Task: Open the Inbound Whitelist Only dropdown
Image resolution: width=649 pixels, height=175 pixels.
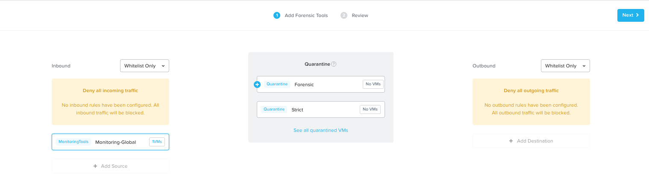Action: point(144,66)
